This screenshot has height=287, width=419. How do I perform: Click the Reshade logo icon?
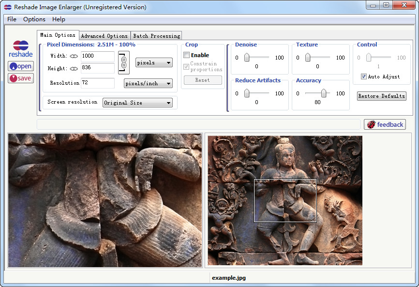pyautogui.click(x=20, y=49)
